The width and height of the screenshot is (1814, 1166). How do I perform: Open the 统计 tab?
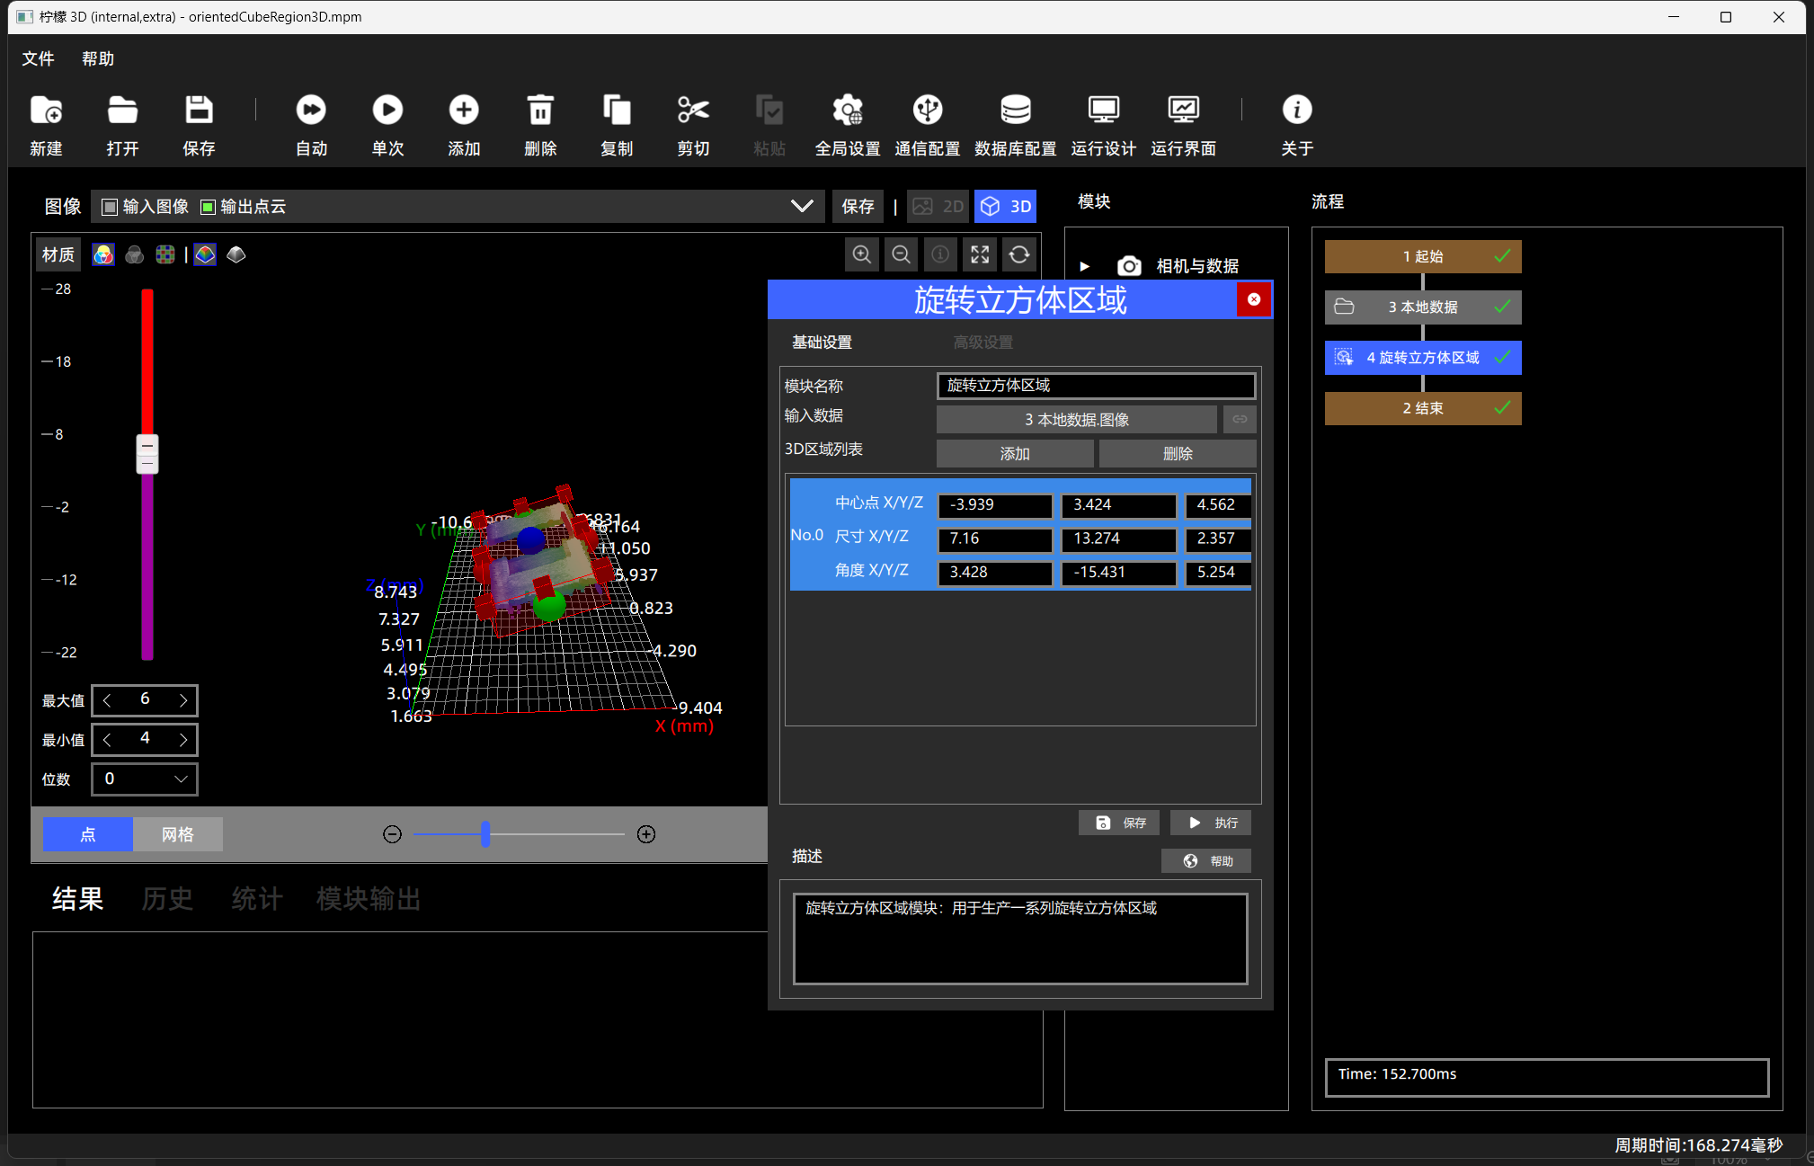pos(257,898)
